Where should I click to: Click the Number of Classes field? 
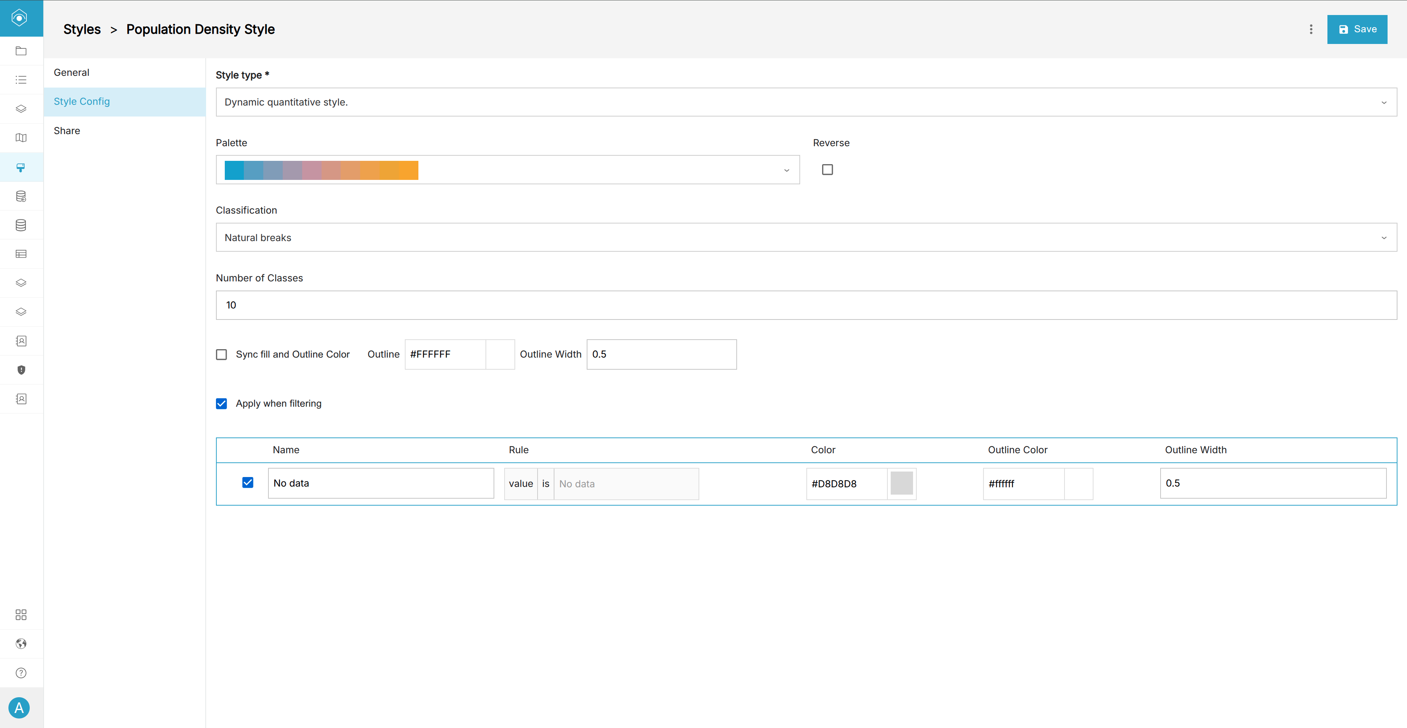pyautogui.click(x=806, y=305)
